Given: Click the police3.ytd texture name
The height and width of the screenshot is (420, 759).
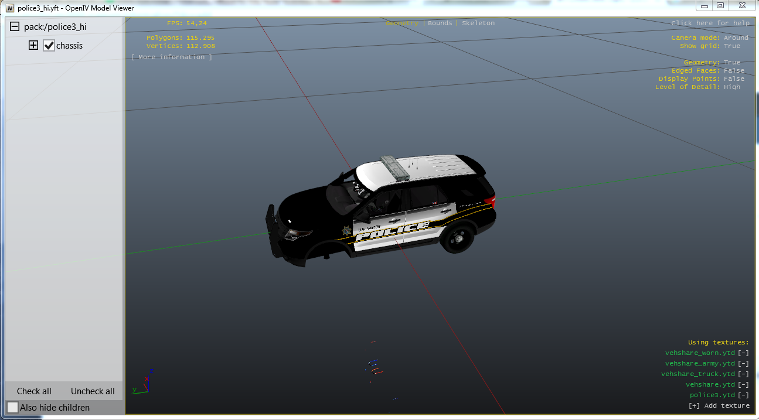Looking at the screenshot, I should click(712, 395).
